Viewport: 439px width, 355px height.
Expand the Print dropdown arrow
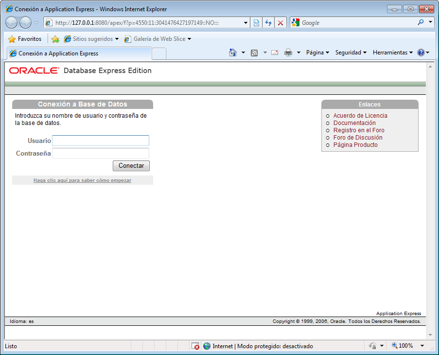coord(299,53)
